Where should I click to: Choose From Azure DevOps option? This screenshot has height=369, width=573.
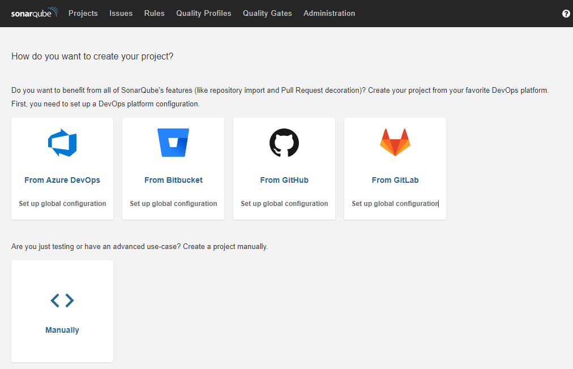pos(62,180)
